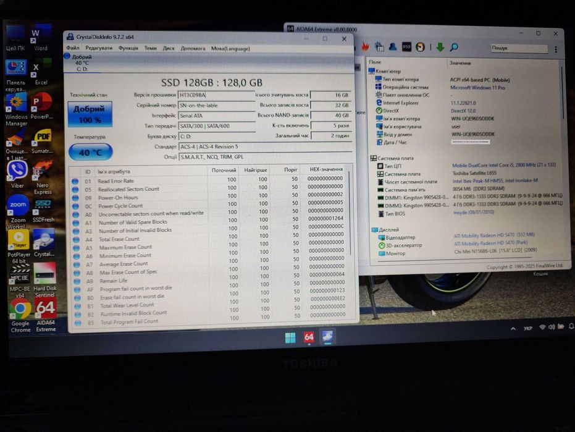Click the firmware field HT3C09BA
The image size is (575, 432).
(x=216, y=95)
